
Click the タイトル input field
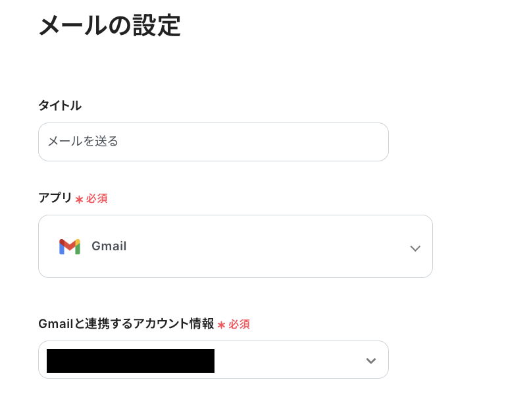click(x=213, y=142)
